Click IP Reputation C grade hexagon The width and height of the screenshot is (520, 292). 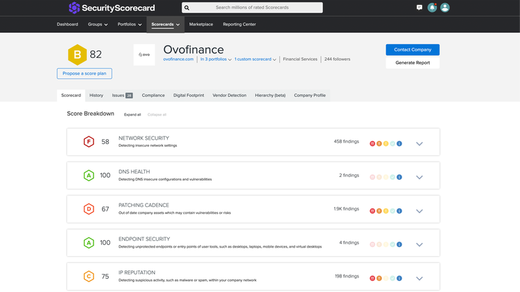tap(88, 276)
